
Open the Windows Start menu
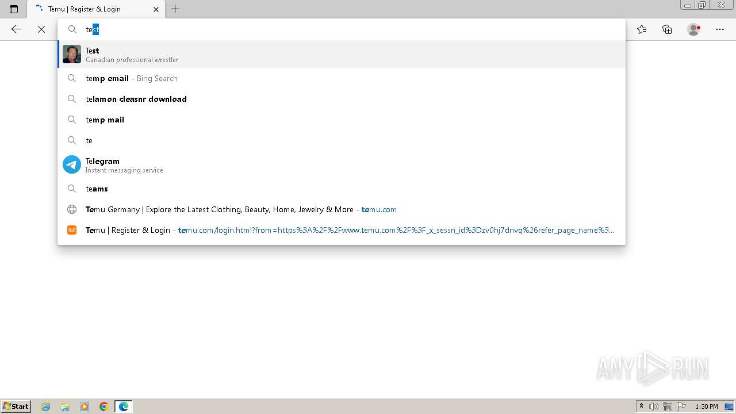click(x=16, y=407)
